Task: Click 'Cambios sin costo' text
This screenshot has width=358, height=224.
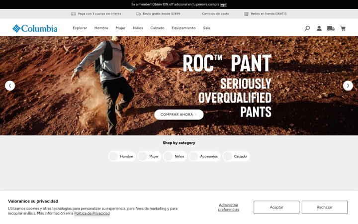Action: click(215, 14)
